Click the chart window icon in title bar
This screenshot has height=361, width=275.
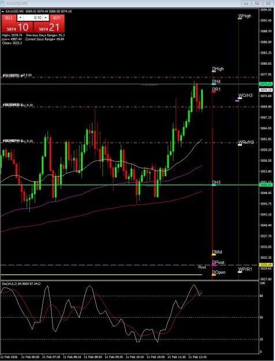click(x=2, y=3)
